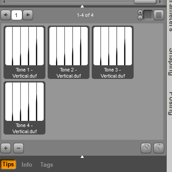
Task: Open the Tips tab
Action: click(x=8, y=165)
